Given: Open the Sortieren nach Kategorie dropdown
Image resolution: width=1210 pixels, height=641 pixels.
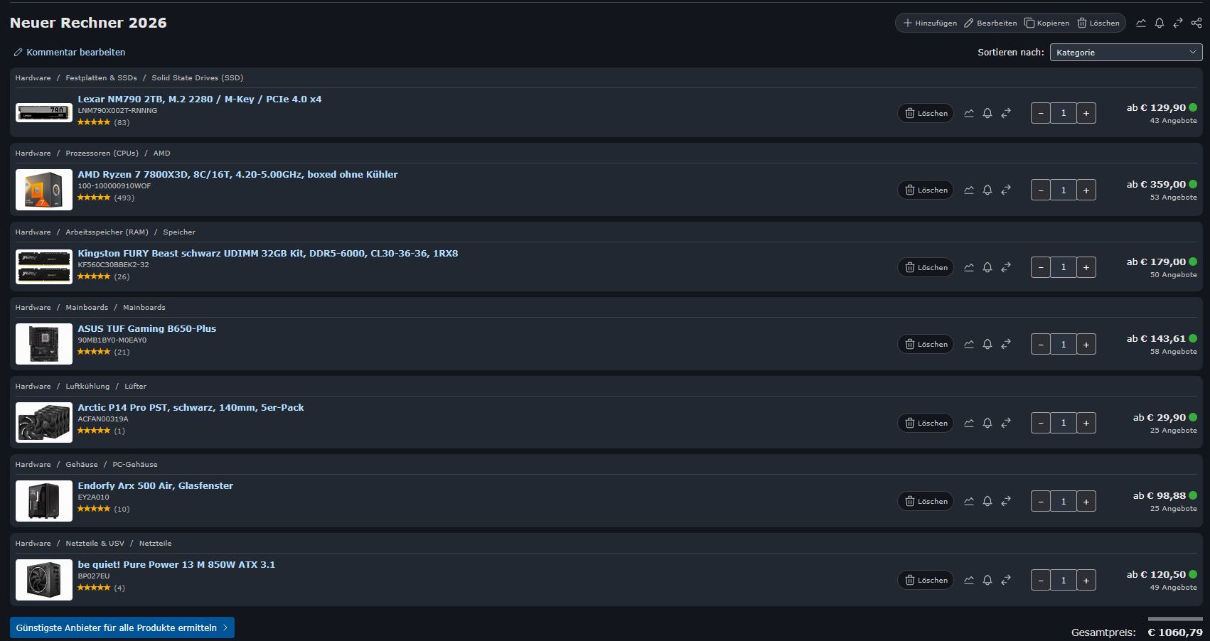Looking at the screenshot, I should pos(1126,53).
